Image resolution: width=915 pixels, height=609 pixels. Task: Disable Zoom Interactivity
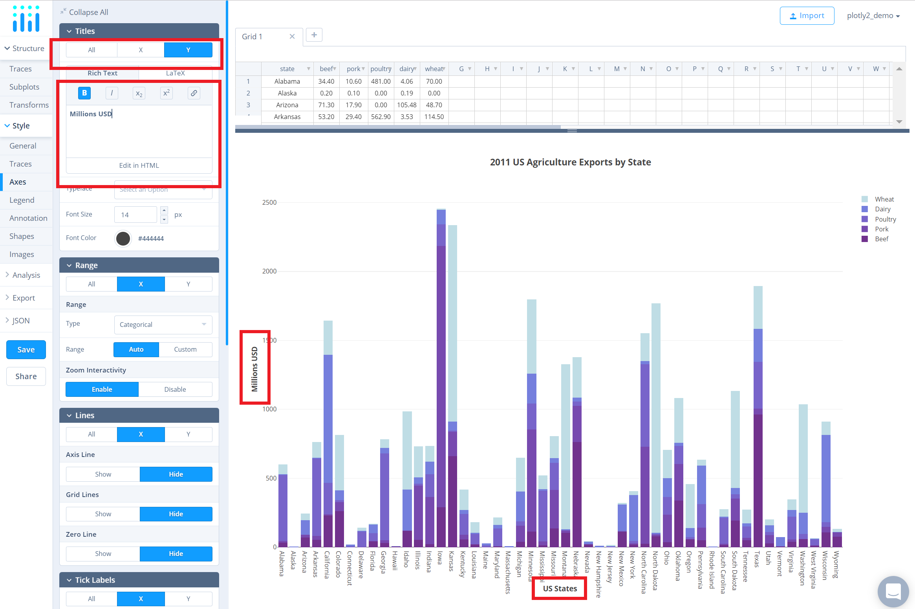pyautogui.click(x=175, y=389)
